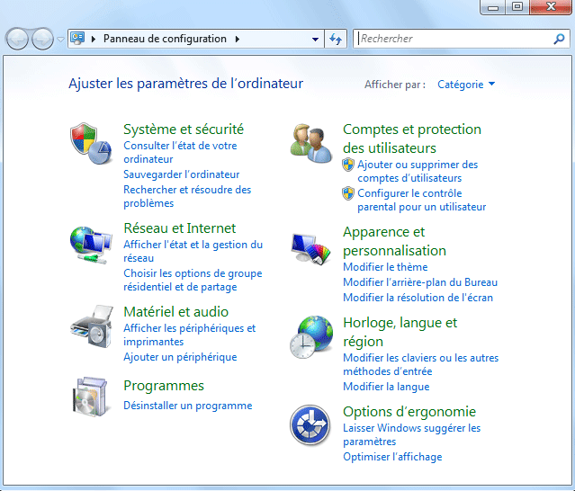Click Modifier la résolution de l'écran
The height and width of the screenshot is (491, 575).
(x=418, y=298)
